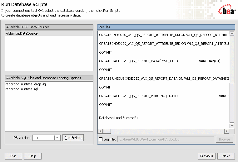Click the Browse button
The height and width of the screenshot is (162, 238).
(x=225, y=139)
